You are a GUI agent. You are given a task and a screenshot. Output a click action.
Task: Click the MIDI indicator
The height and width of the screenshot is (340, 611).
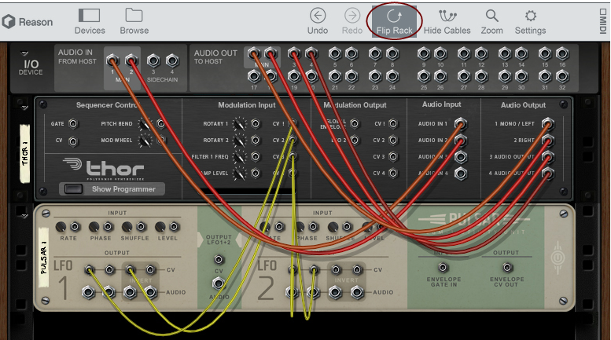click(603, 21)
